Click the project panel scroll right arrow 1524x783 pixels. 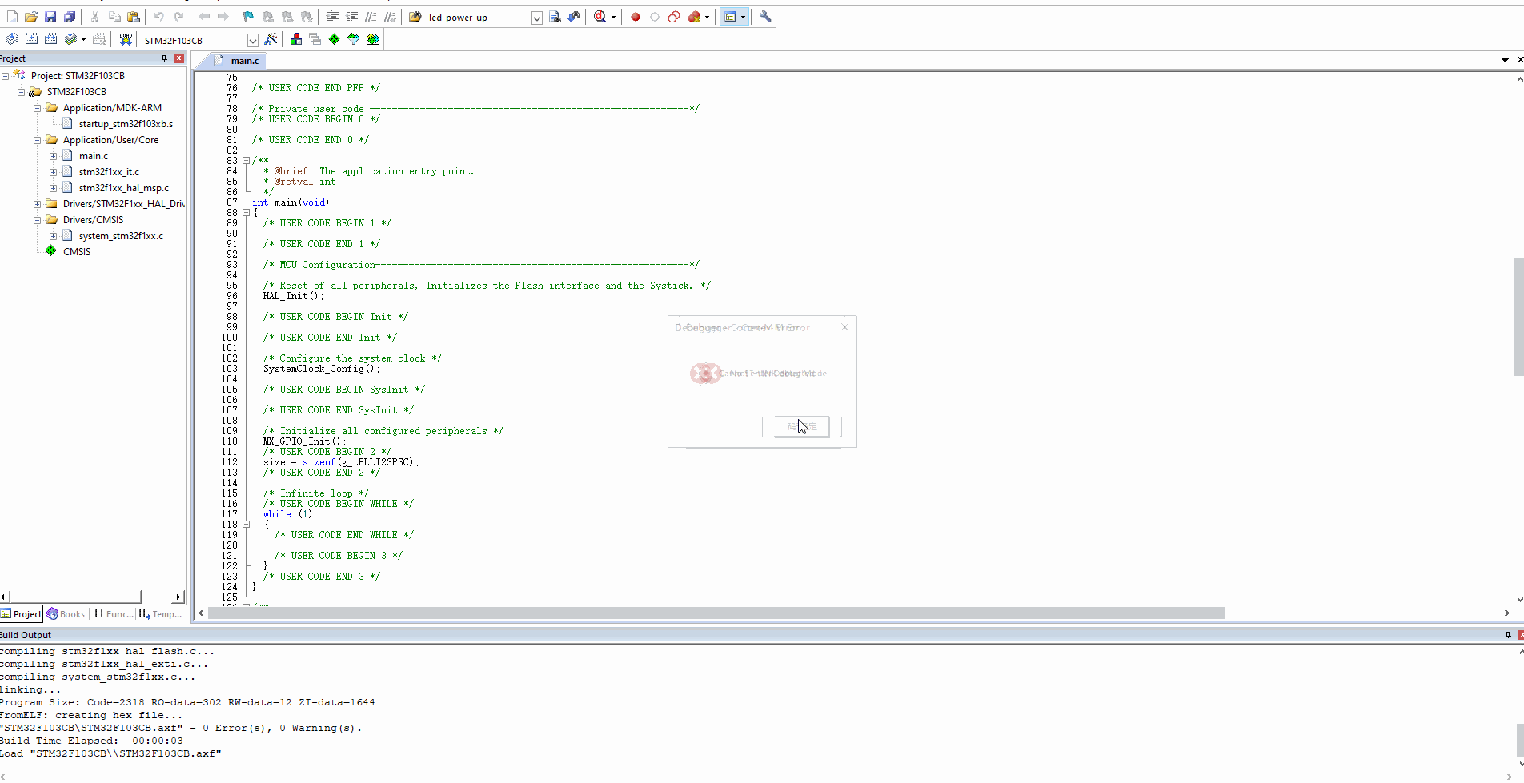(x=178, y=597)
